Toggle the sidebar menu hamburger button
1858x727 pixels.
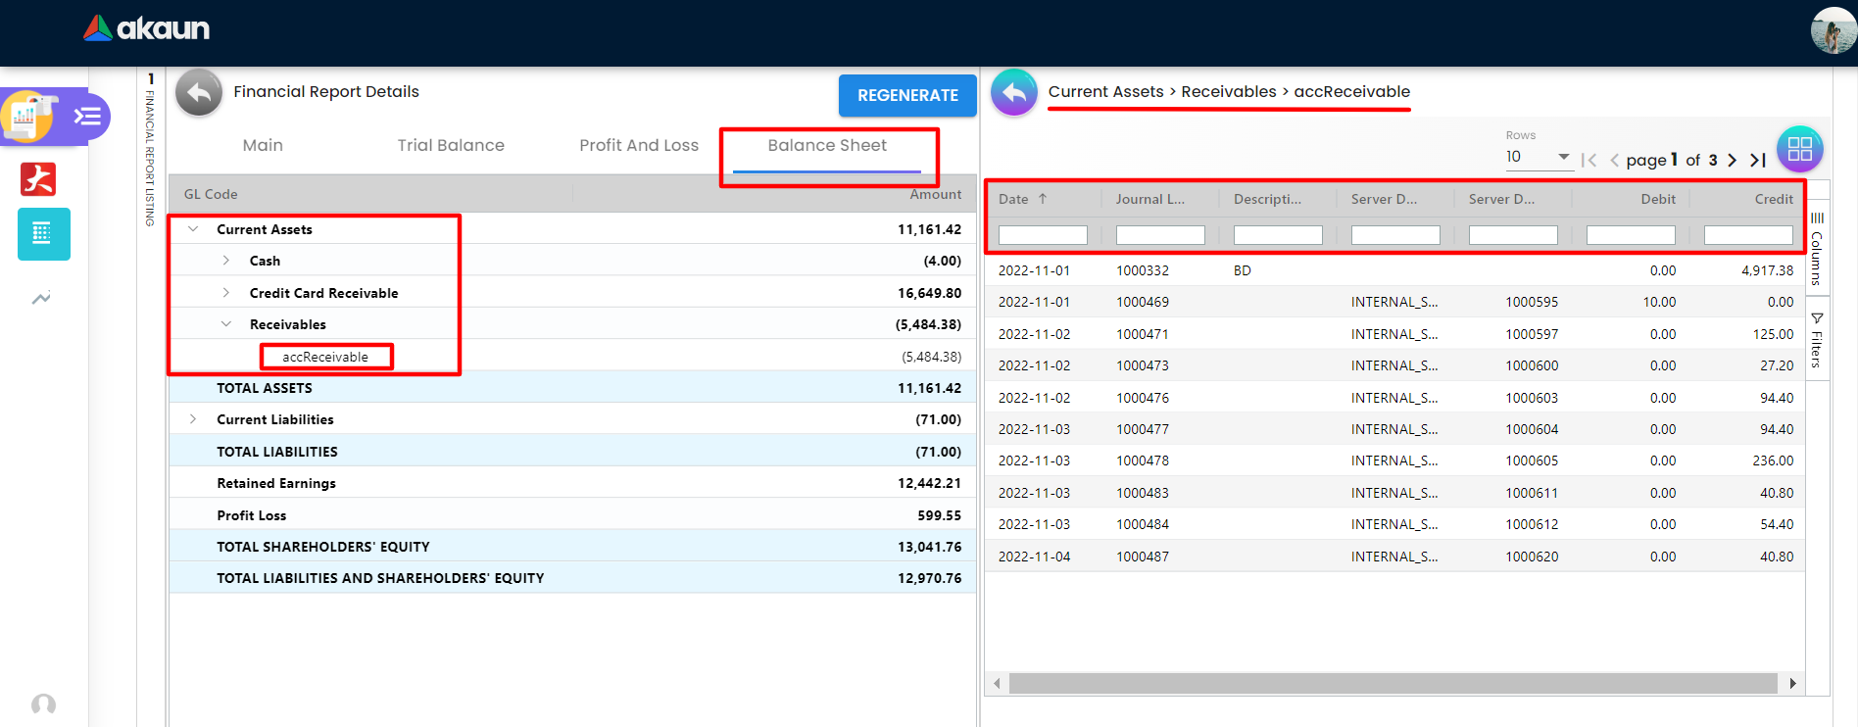pyautogui.click(x=87, y=117)
